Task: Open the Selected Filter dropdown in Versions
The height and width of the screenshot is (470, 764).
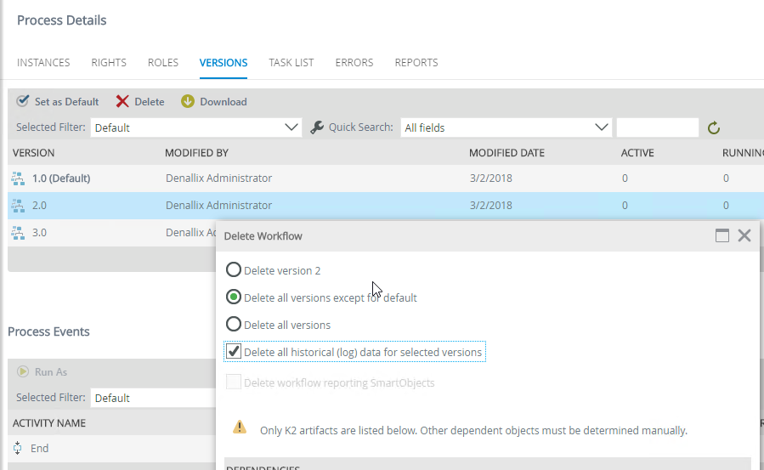Action: (195, 127)
